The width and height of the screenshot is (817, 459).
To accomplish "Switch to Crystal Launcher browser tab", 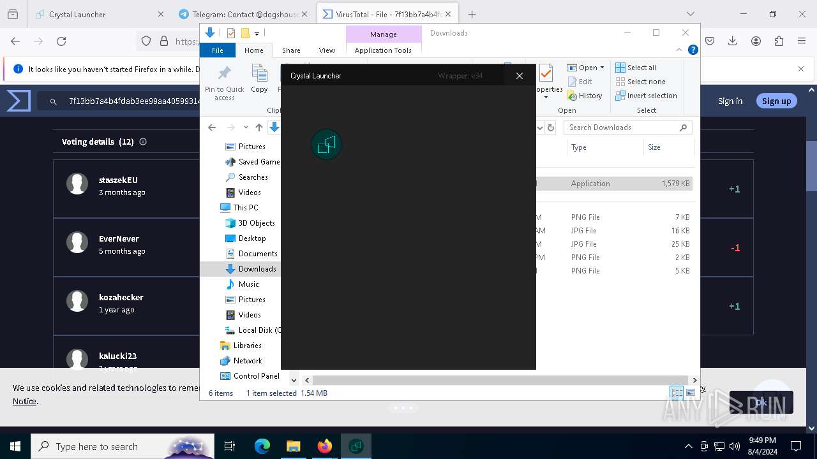I will coord(99,14).
